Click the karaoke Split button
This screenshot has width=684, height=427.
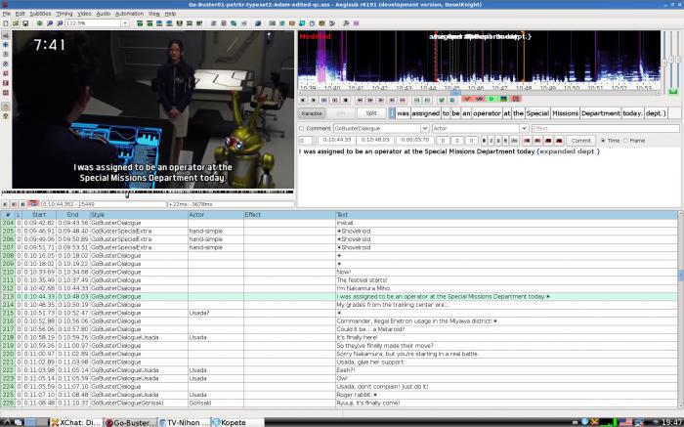pyautogui.click(x=370, y=113)
